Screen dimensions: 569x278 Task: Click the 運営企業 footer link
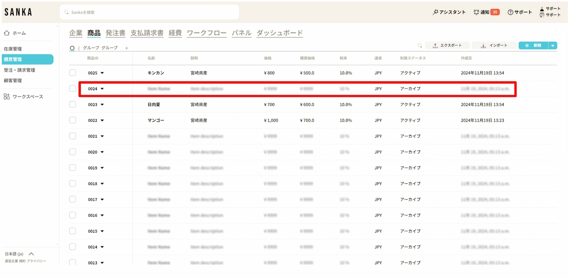pos(11,261)
